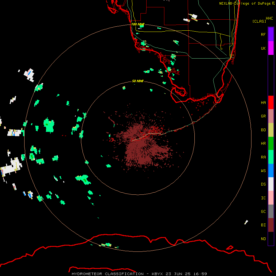Click the HHC product code label

click(x=269, y=18)
